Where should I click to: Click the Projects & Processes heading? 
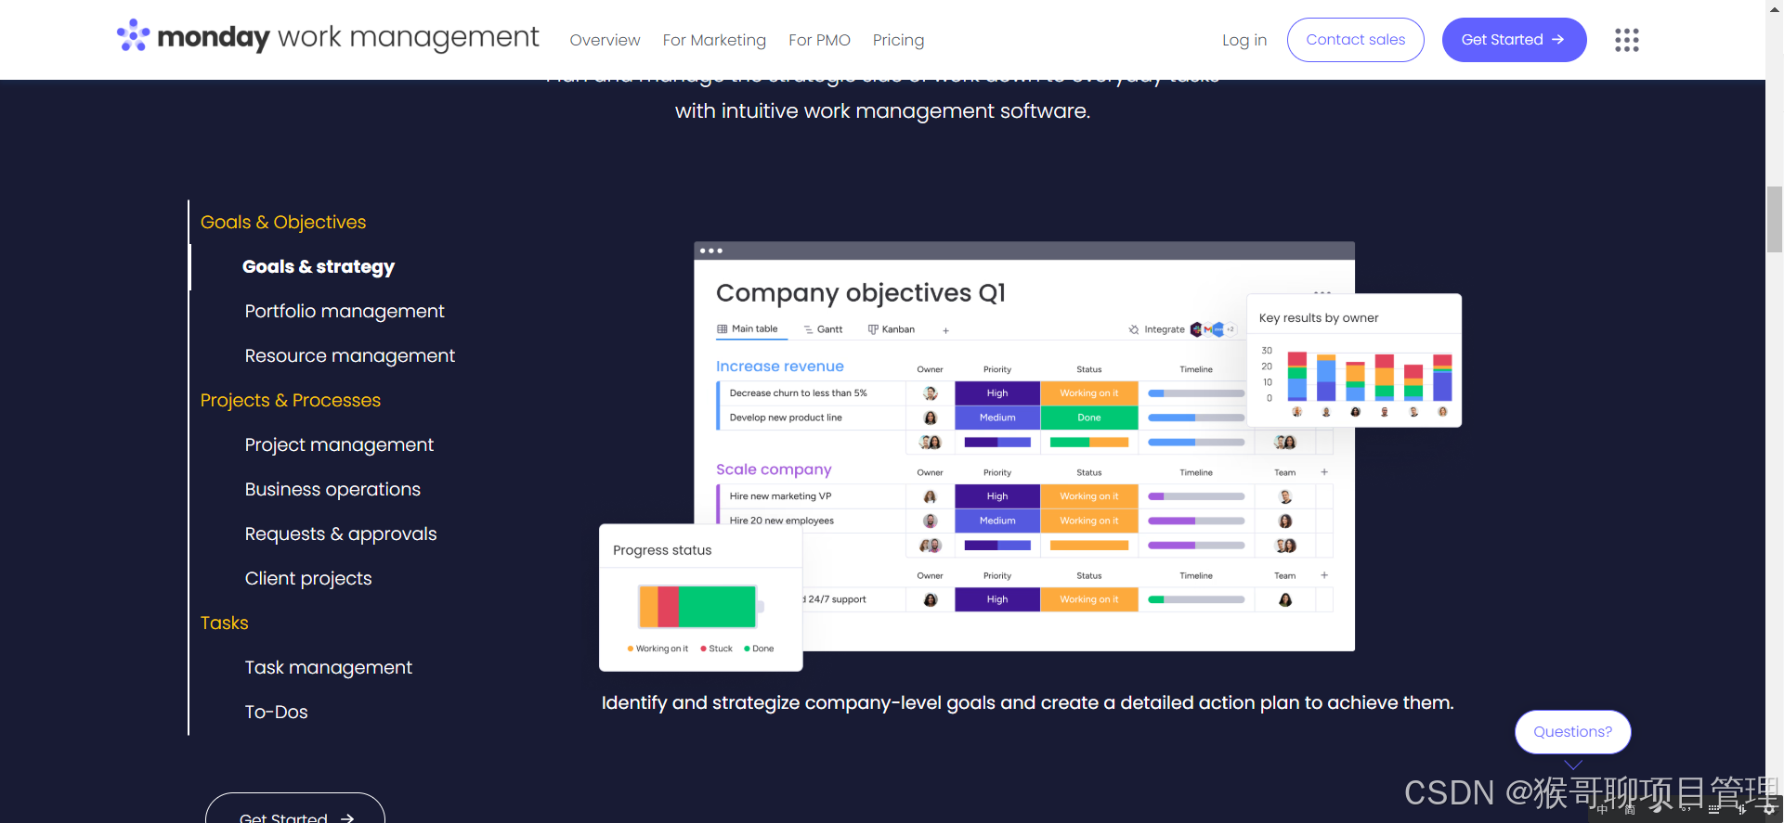[291, 401]
